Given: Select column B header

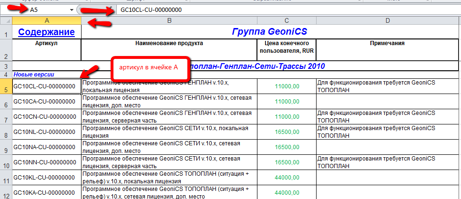Looking at the screenshot, I should [x=169, y=20].
